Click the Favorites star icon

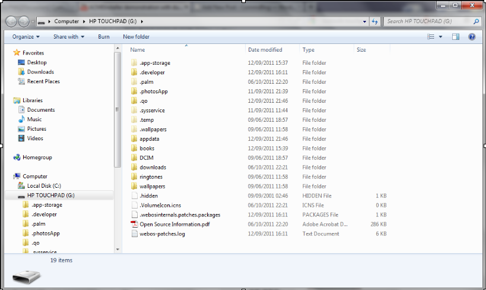tap(17, 52)
